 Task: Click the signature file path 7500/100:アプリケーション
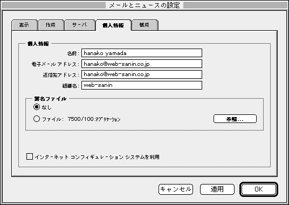click(x=94, y=119)
